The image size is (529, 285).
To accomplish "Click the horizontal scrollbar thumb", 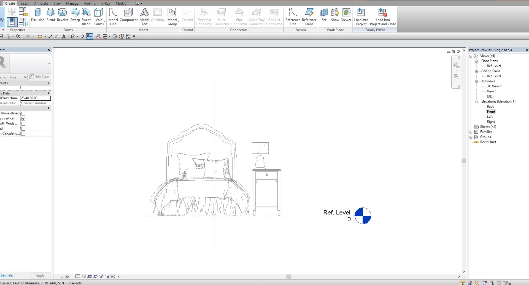I will tap(289, 276).
